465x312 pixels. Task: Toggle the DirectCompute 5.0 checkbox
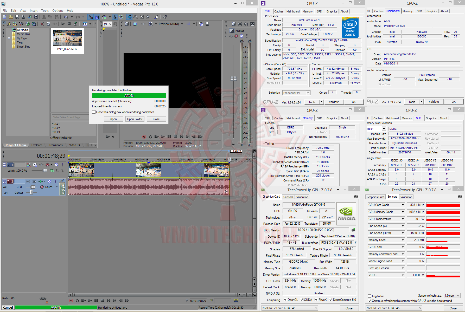tap(330, 300)
